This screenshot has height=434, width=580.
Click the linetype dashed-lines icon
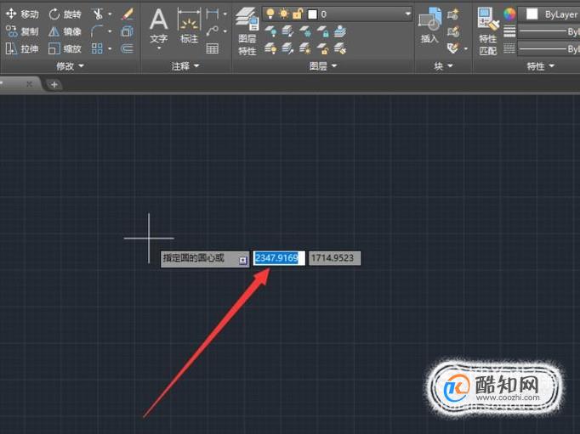[509, 48]
